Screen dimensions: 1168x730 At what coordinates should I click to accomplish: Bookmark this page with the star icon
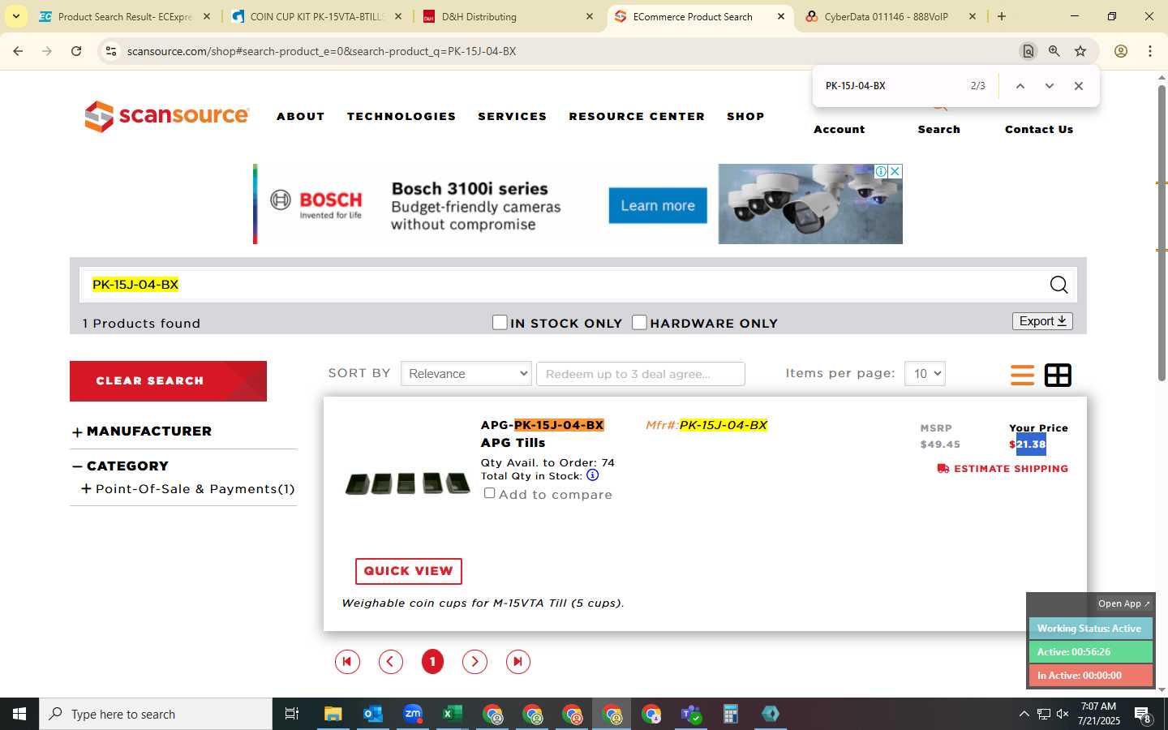[x=1080, y=51]
